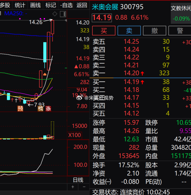Click the 警 alert button
Screen dimensions: 191x195
[x=180, y=31]
